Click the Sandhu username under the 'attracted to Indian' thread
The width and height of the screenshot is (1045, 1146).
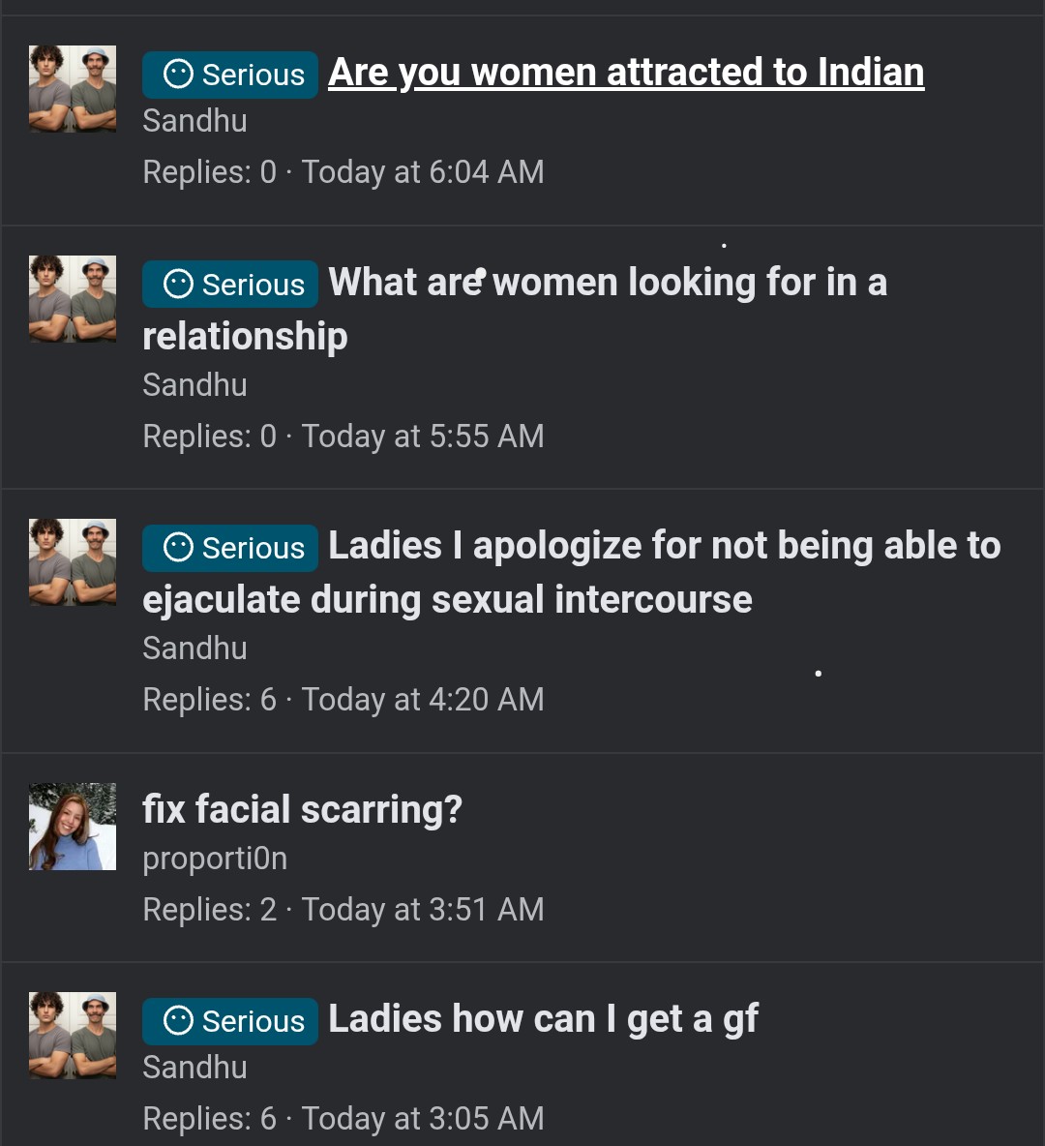[x=194, y=121]
